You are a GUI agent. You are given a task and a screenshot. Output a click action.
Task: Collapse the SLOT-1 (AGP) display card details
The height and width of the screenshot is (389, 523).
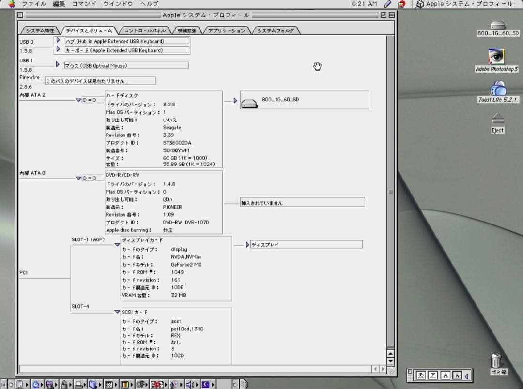point(117,244)
